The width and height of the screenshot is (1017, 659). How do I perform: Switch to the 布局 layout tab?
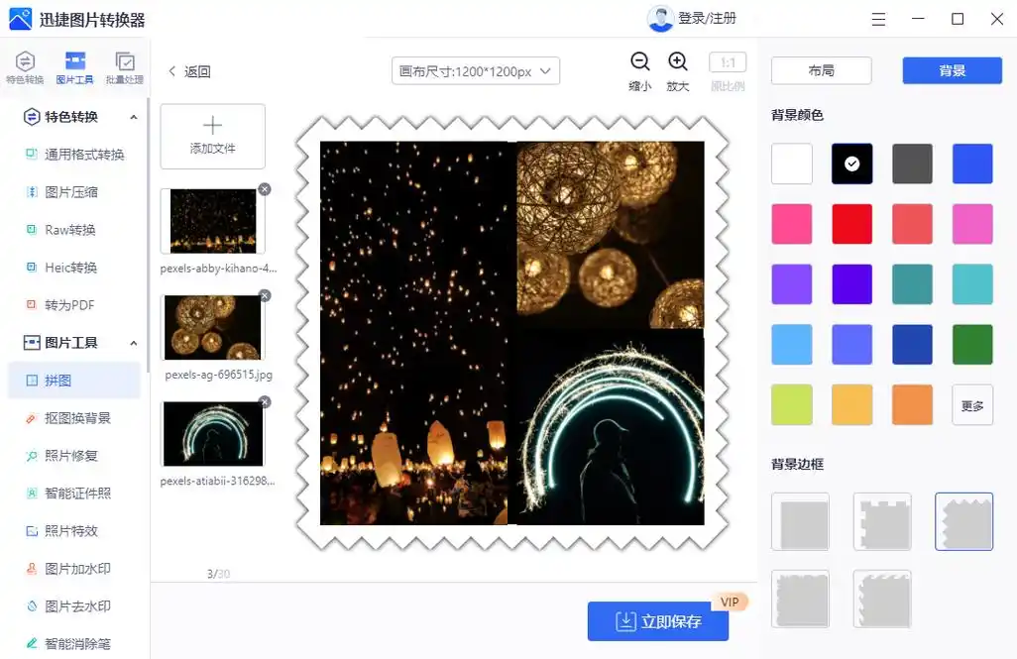pyautogui.click(x=821, y=70)
